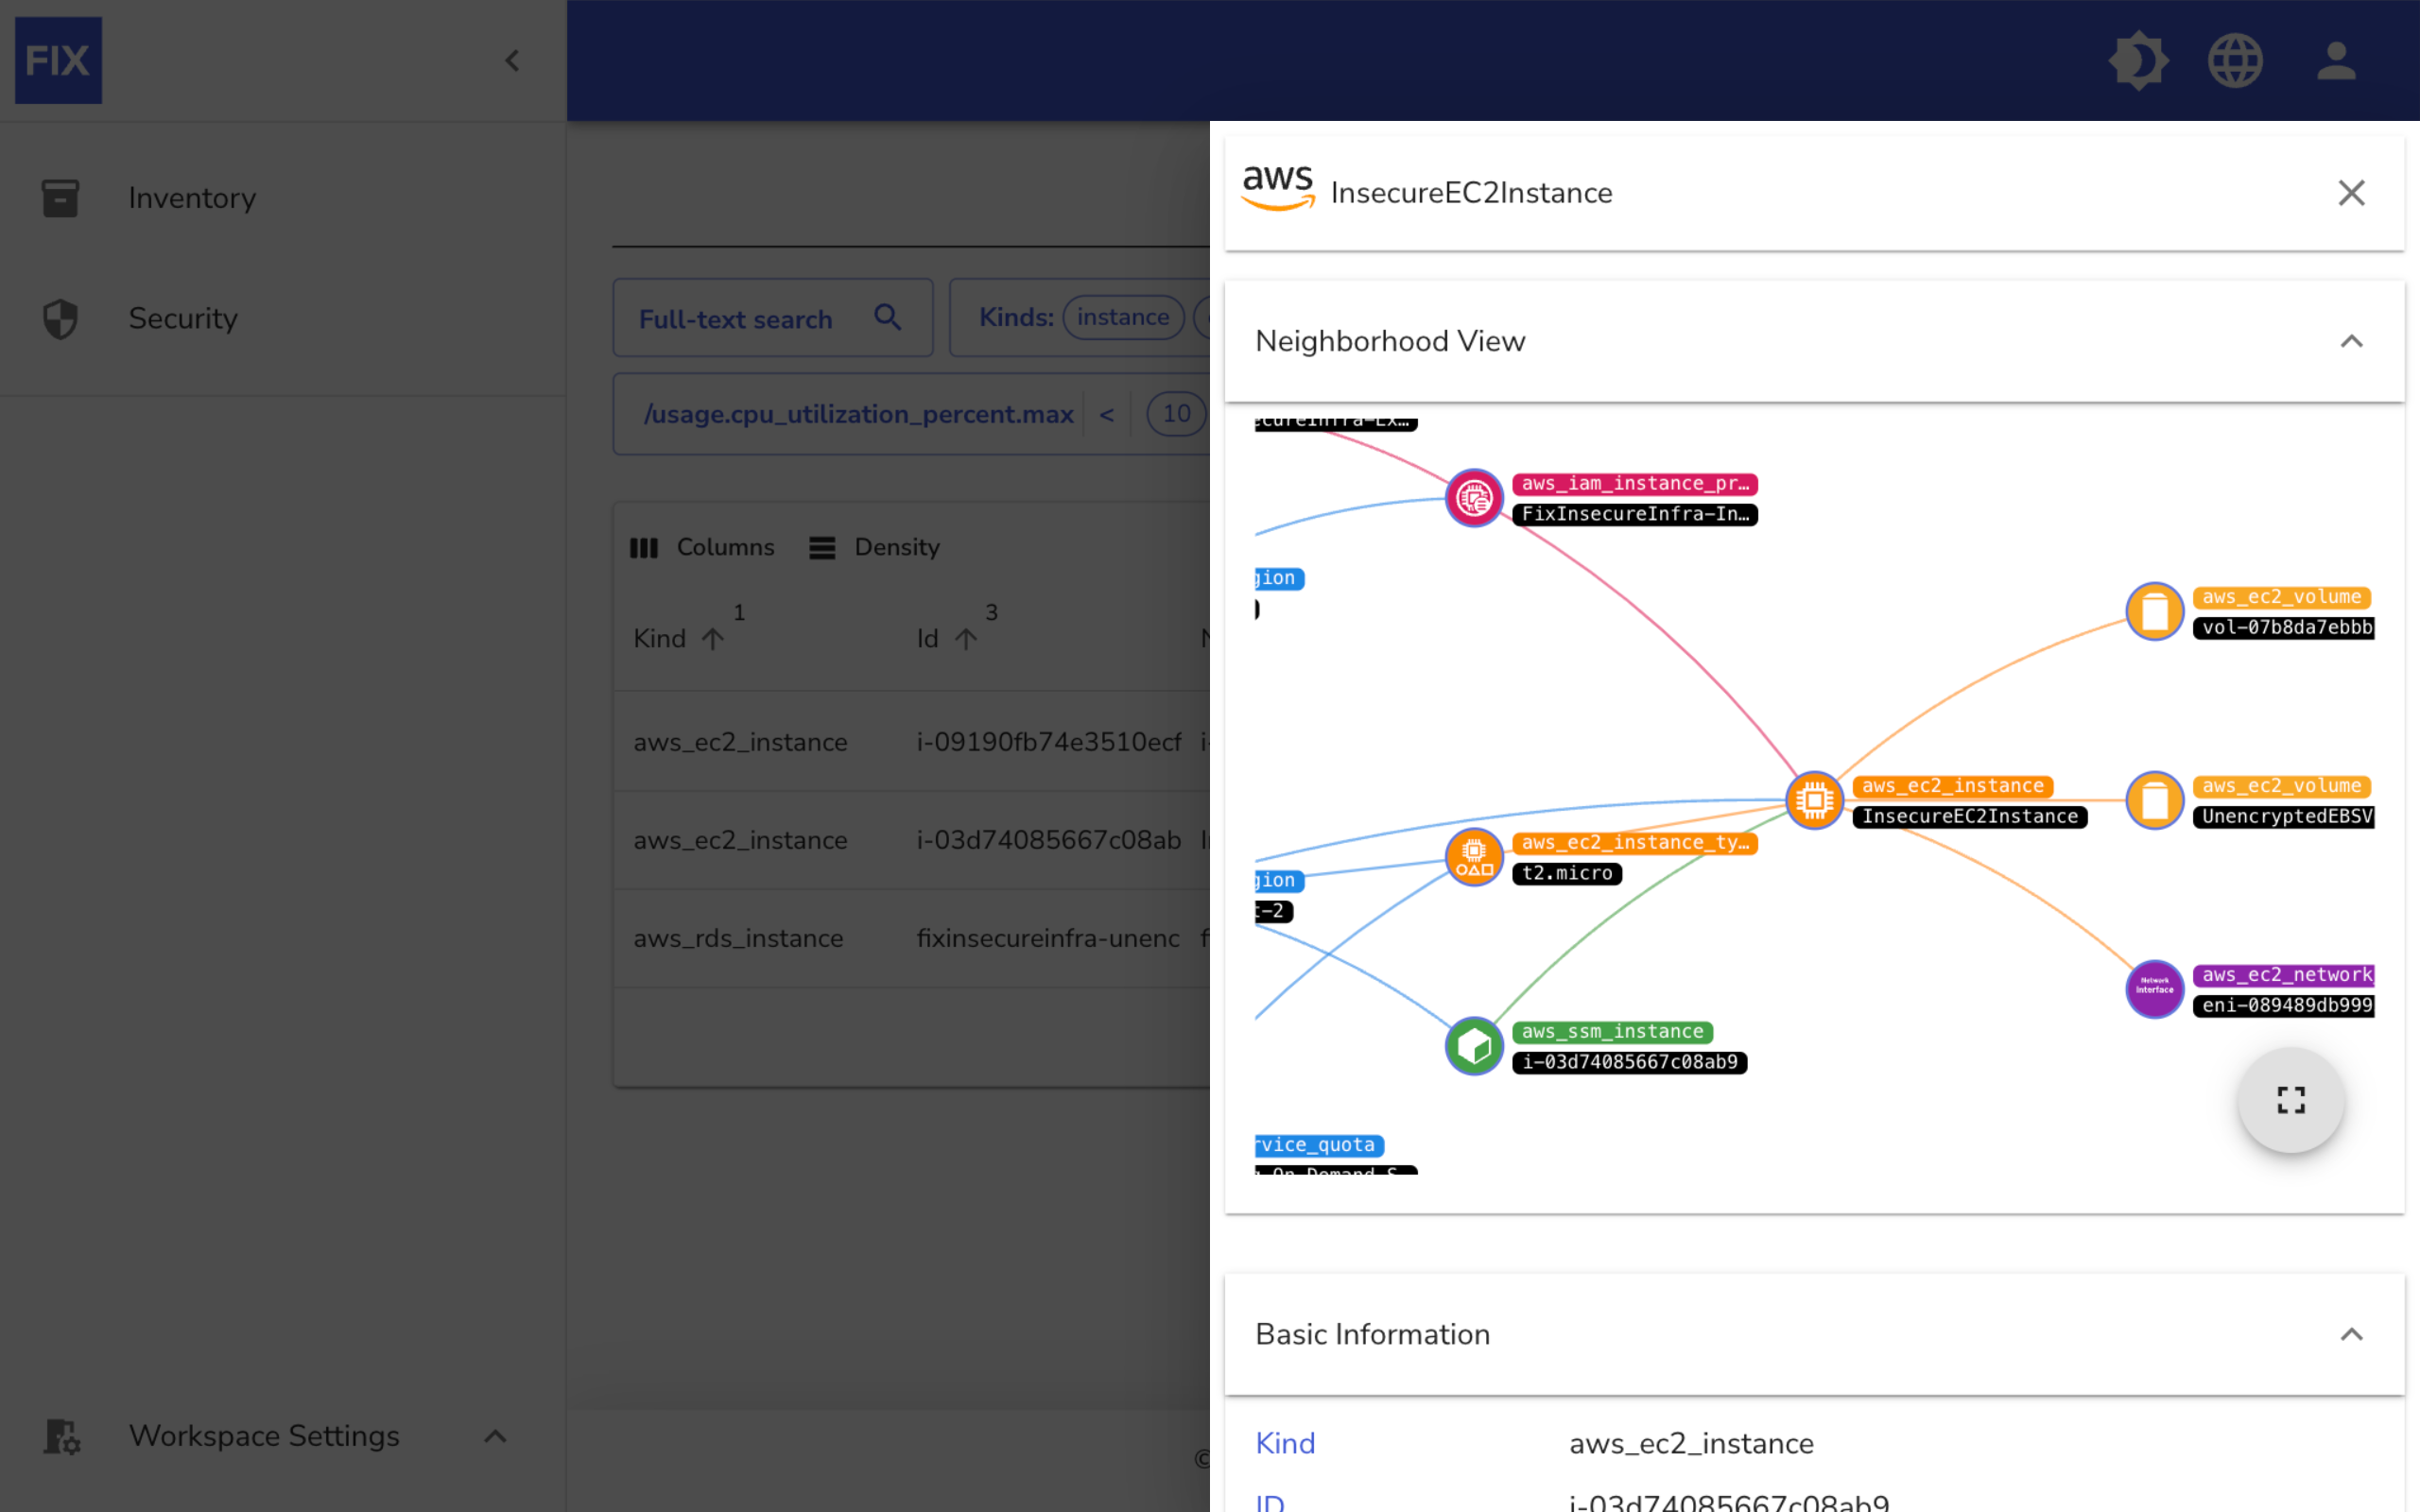Screen dimensions: 2420x1512
Task: Click the i-03d74085667c08ab9 node label
Action: (x=1630, y=1062)
